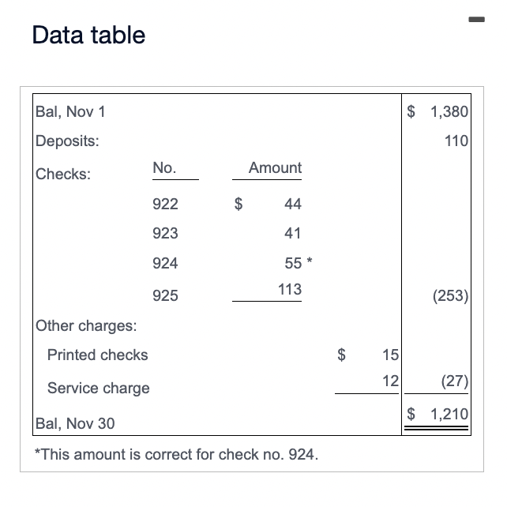Screen dimensions: 507x507
Task: Minimize the Data table dialog
Action: click(x=476, y=20)
